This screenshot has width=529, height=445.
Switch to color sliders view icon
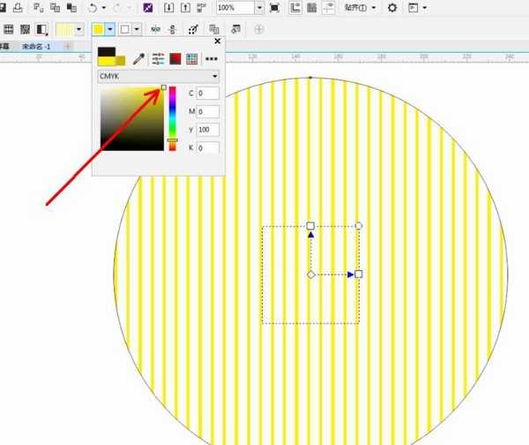pyautogui.click(x=158, y=59)
